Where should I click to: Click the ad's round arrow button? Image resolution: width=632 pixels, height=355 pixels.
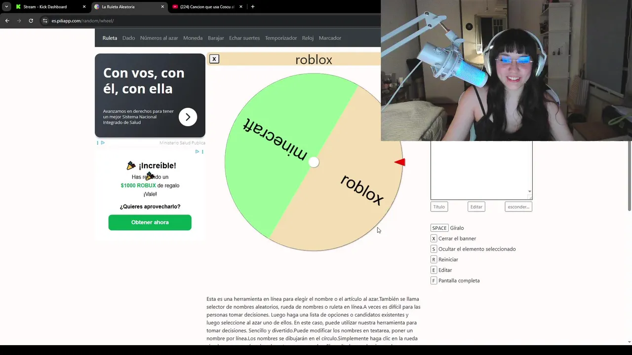click(188, 117)
